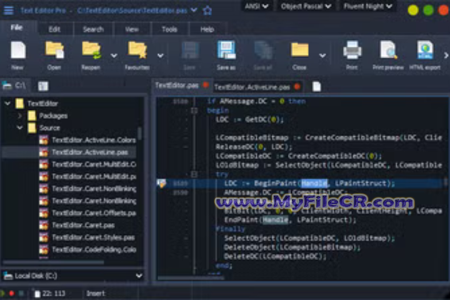
Task: Open the file path dropdown in title bar
Action: click(194, 11)
